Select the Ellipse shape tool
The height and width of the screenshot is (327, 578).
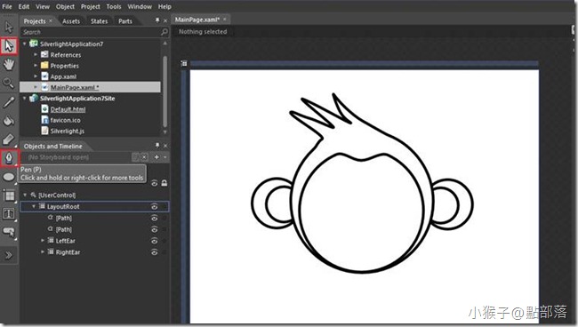tap(9, 177)
